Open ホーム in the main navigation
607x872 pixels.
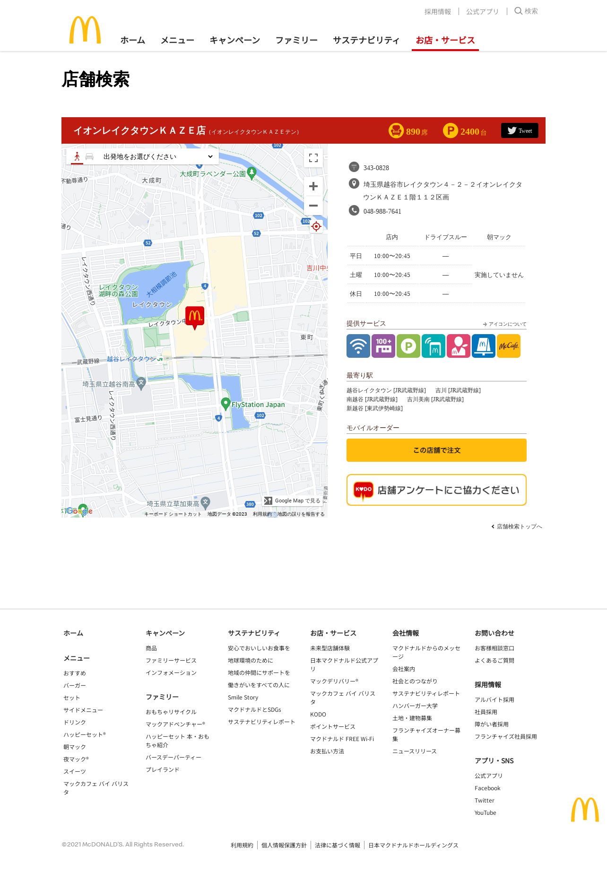pyautogui.click(x=133, y=40)
